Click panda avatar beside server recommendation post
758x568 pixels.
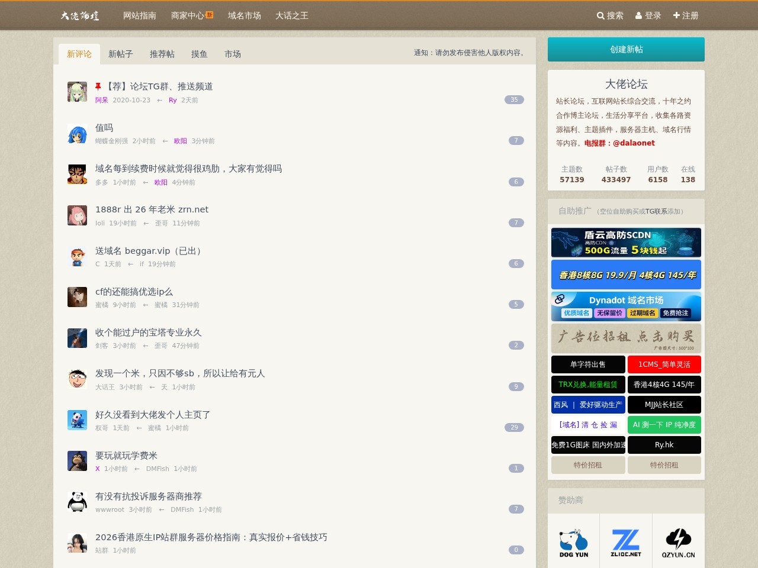tap(77, 502)
